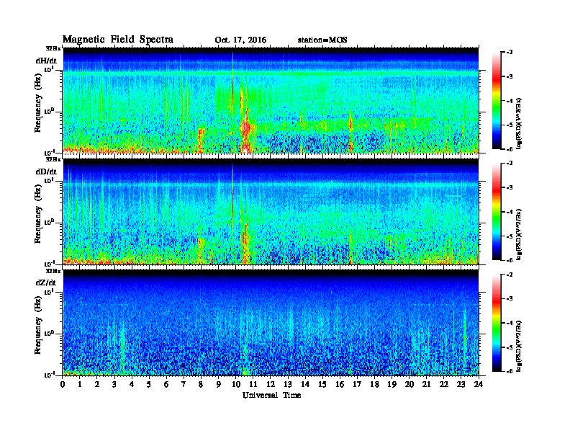Click hour 23 on the Universal Time axis
Screen dimensions: 570x441
tap(461, 384)
